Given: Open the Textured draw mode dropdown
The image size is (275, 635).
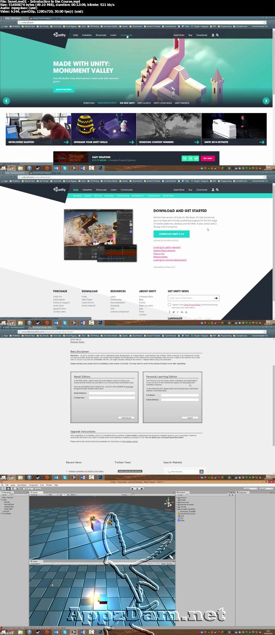Looking at the screenshot, I should [38, 495].
